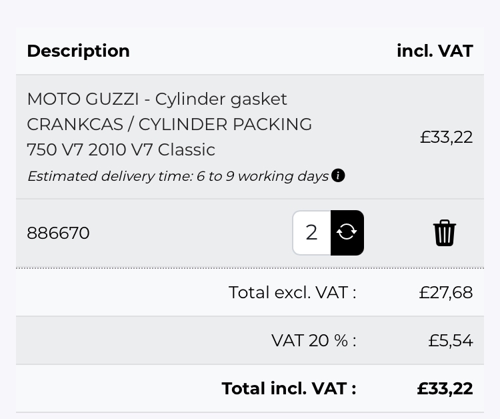This screenshot has width=500, height=419.
Task: Click the Description column header
Action: tap(78, 51)
